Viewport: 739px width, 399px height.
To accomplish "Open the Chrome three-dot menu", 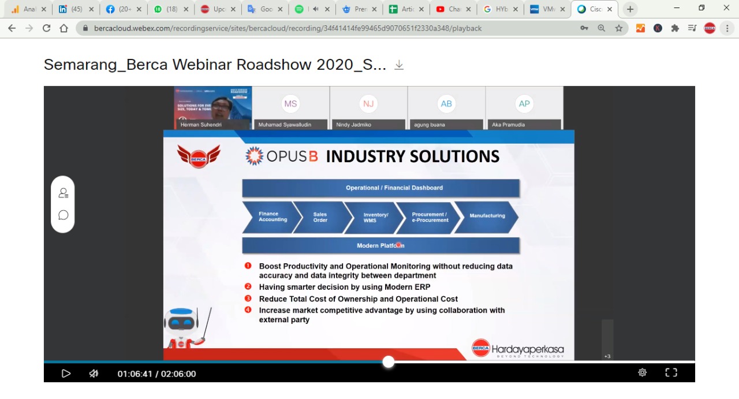I will (727, 28).
